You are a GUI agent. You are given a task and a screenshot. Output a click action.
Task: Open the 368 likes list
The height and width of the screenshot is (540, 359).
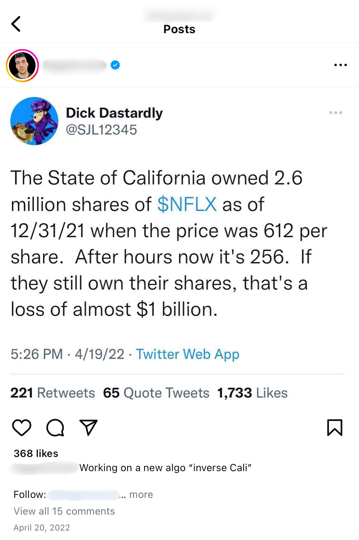tap(36, 454)
